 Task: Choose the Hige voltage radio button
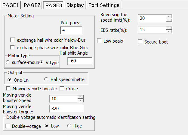click(x=69, y=126)
